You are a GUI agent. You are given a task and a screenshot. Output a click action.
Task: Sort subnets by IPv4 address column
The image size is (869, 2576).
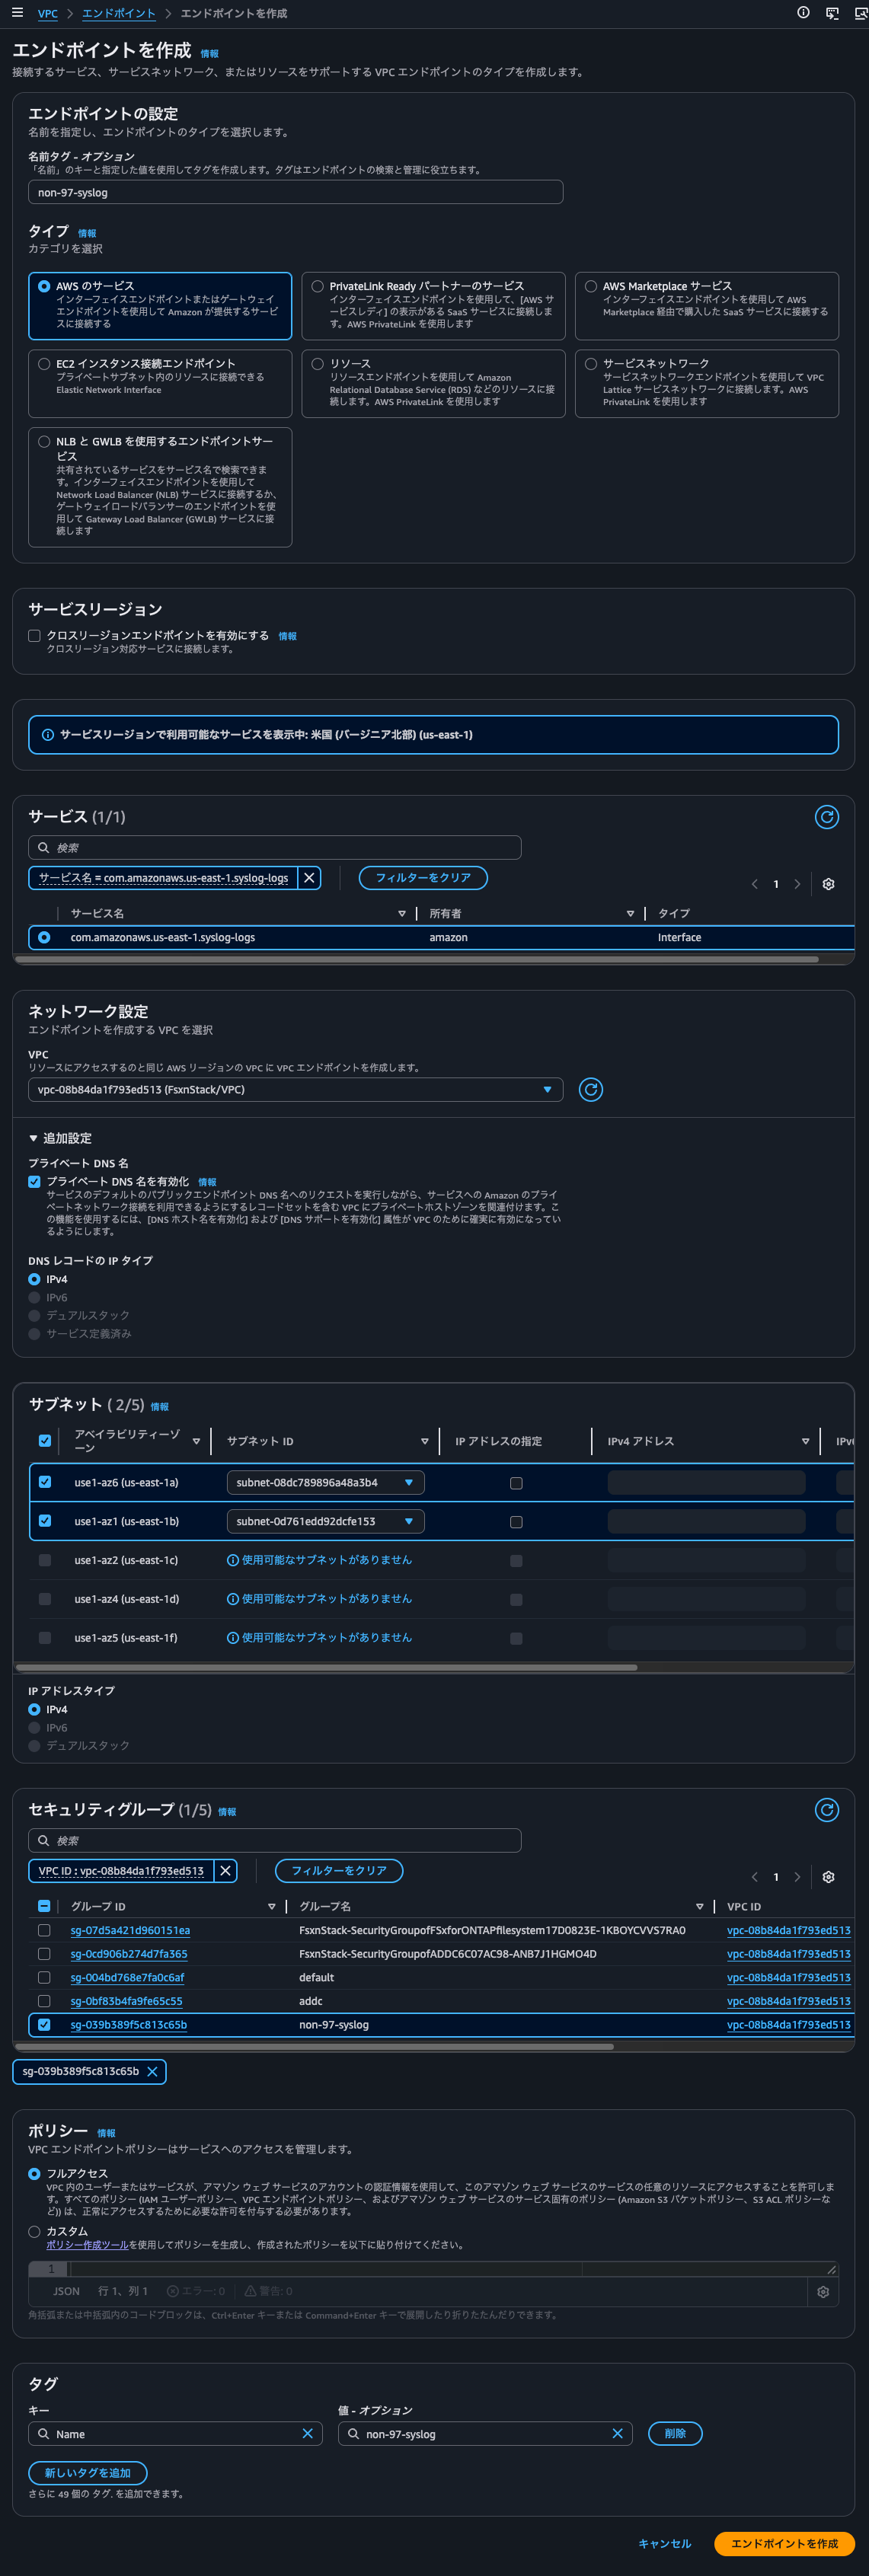[x=805, y=1441]
